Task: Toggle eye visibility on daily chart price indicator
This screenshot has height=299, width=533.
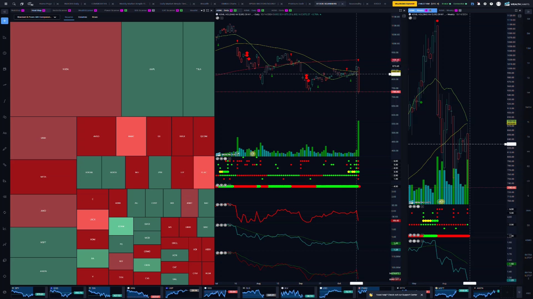Action: click(x=217, y=18)
